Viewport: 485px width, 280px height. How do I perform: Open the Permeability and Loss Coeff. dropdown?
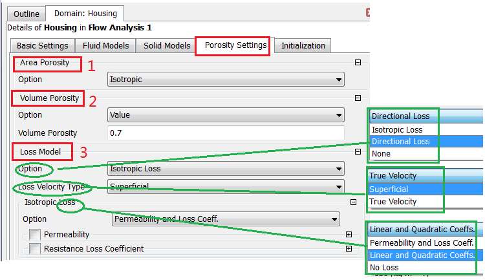226,219
